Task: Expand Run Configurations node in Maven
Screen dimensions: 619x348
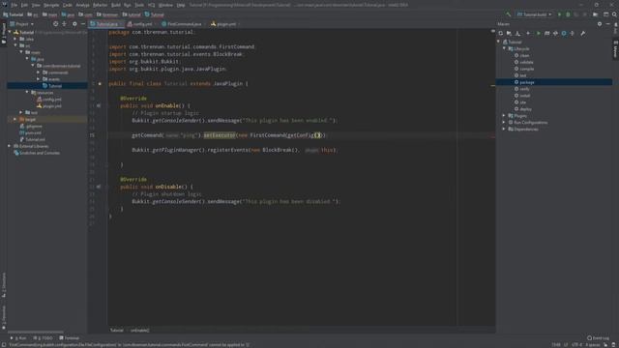Action: (504, 123)
